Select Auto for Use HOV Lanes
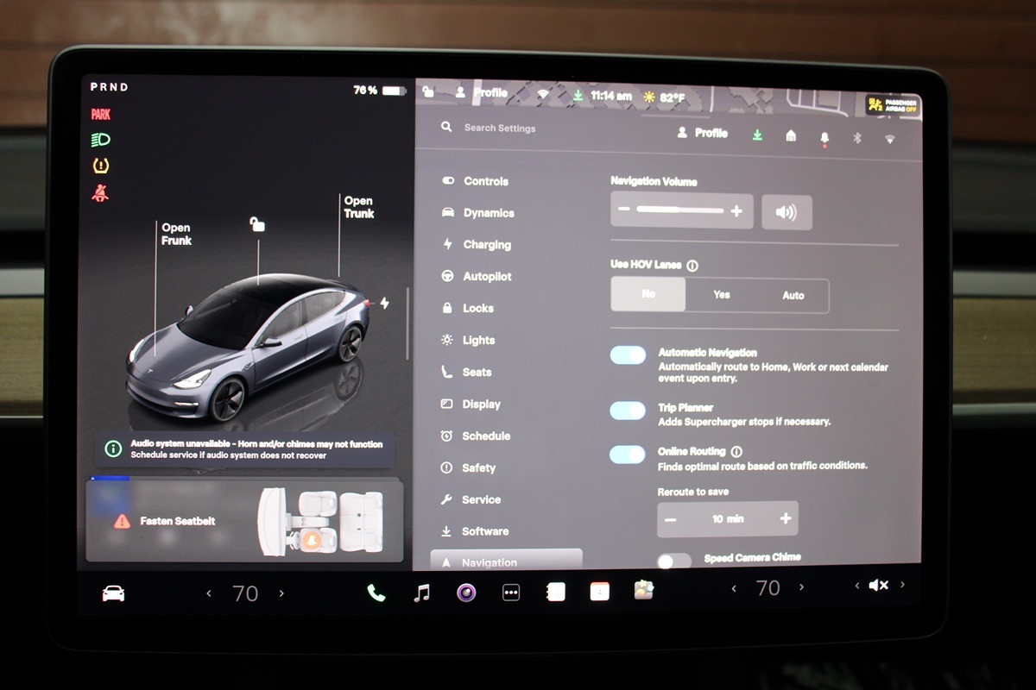The height and width of the screenshot is (690, 1036). pyautogui.click(x=793, y=295)
